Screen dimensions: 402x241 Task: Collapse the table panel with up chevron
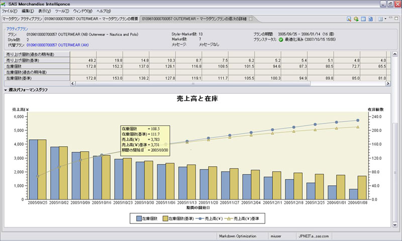click(x=394, y=54)
